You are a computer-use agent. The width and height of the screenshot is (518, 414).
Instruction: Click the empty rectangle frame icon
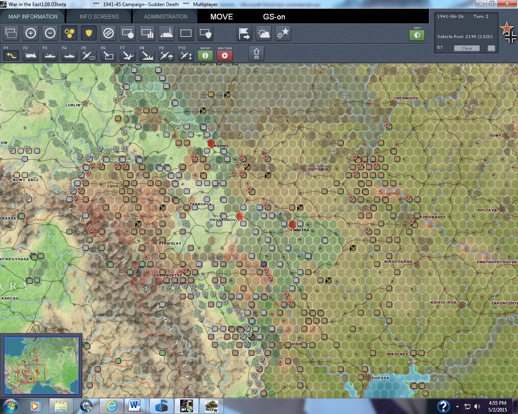pos(186,33)
